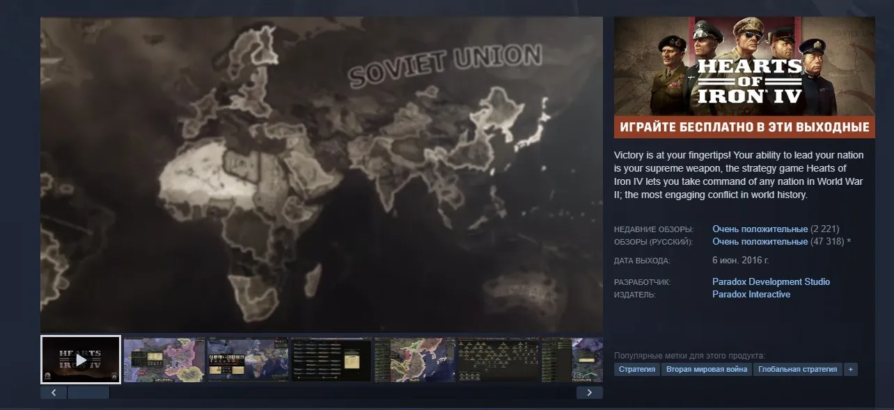Screen dimensions: 894x410
Task: Select the third thumbnail with Africa map
Action: pyautogui.click(x=248, y=359)
